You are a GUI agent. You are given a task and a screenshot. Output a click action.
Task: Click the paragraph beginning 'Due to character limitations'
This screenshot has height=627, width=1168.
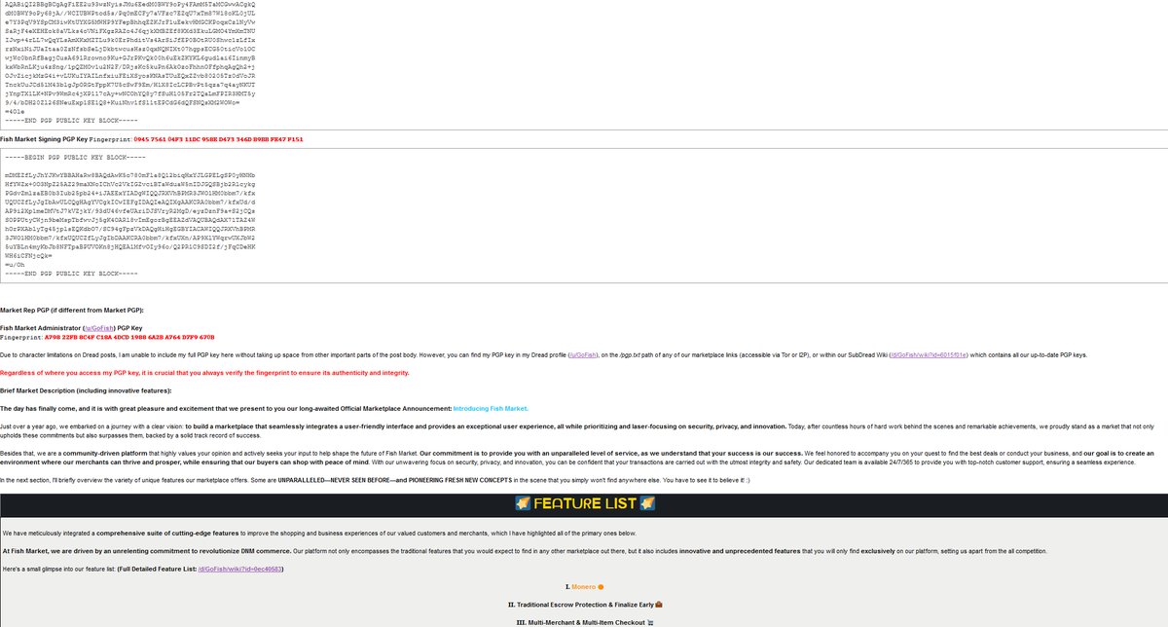[x=543, y=355]
